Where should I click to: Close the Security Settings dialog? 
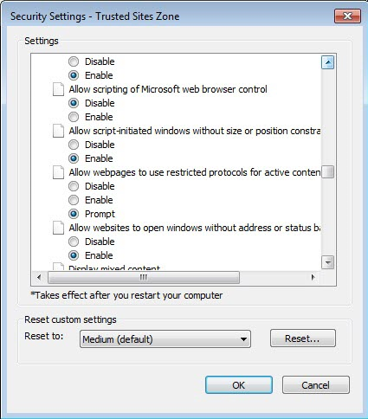click(347, 16)
